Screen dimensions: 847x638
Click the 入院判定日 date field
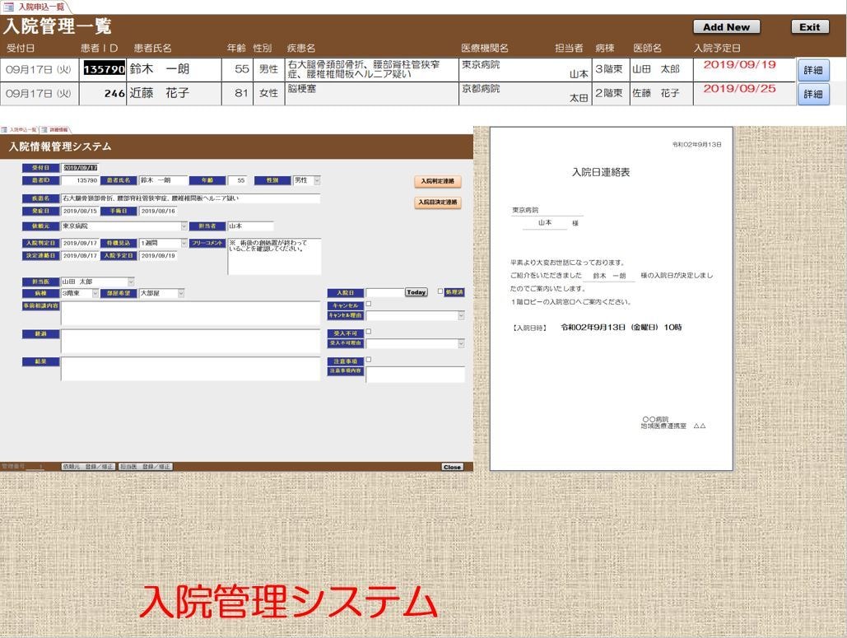click(79, 244)
